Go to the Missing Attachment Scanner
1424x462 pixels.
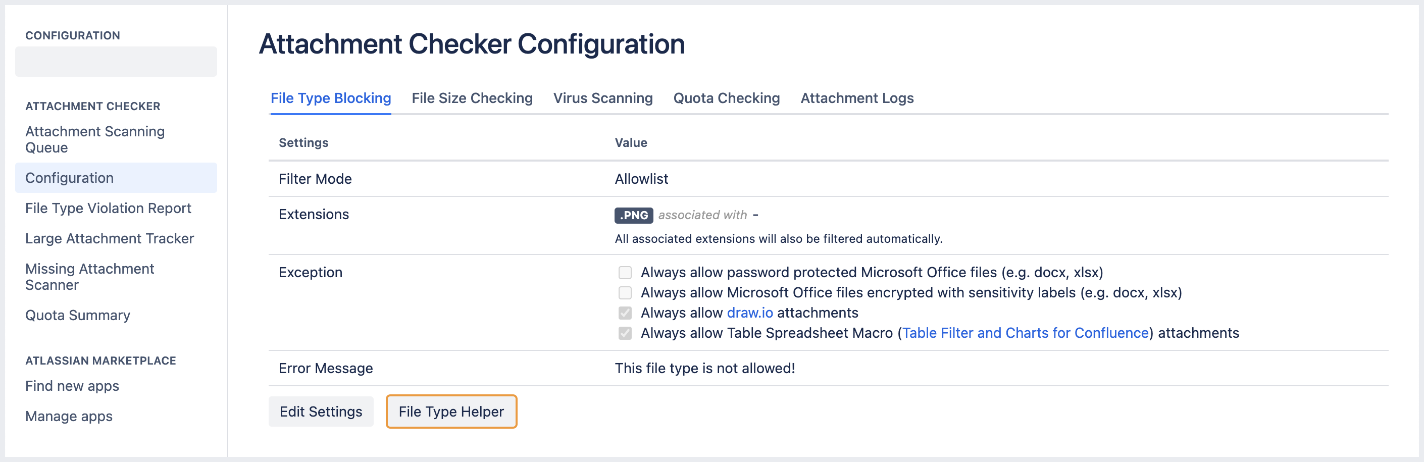click(89, 276)
